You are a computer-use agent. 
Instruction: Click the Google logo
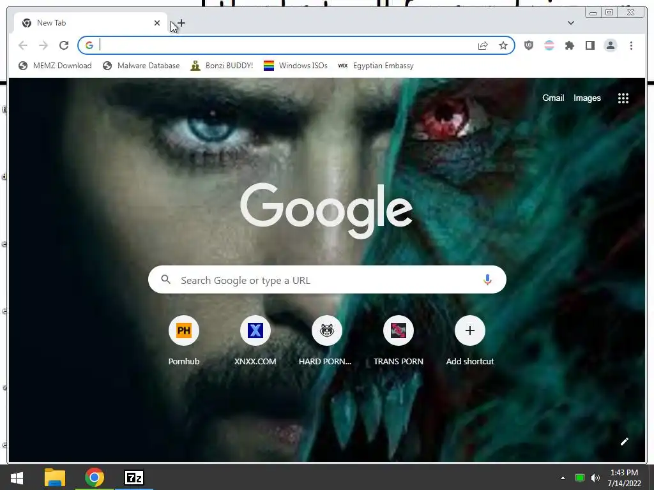pyautogui.click(x=326, y=211)
